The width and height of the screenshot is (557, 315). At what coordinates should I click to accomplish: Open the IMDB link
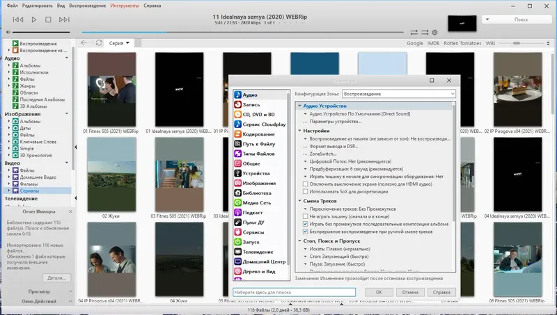click(x=433, y=43)
